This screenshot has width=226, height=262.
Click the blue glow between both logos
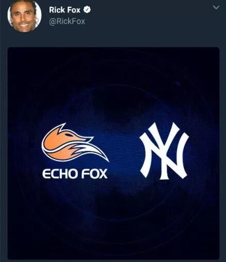[x=124, y=150]
